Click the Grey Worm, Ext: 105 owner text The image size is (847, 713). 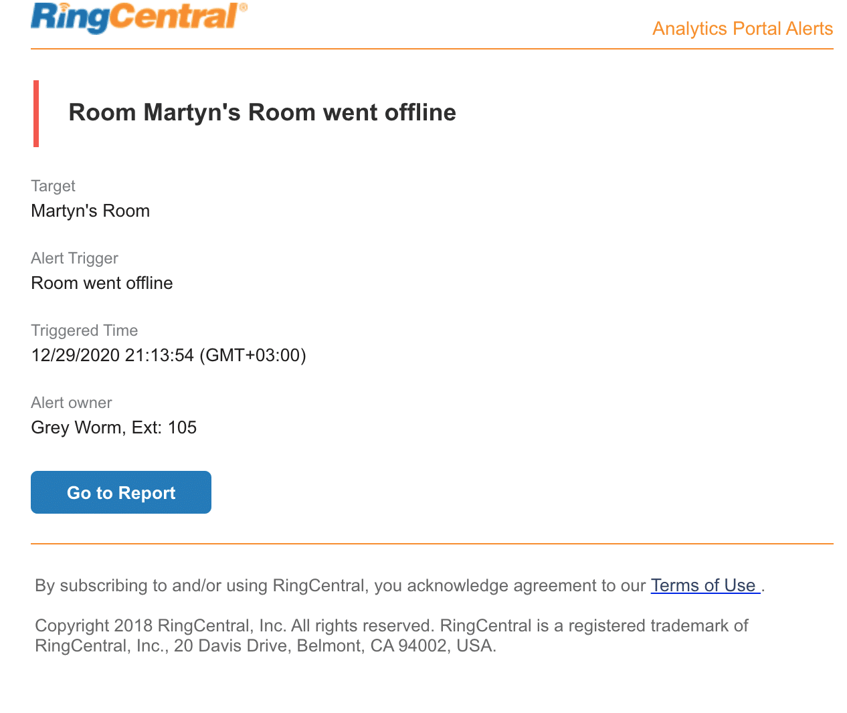pos(114,427)
